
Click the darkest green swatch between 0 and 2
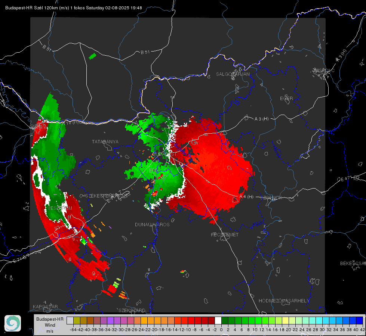pos(225,320)
